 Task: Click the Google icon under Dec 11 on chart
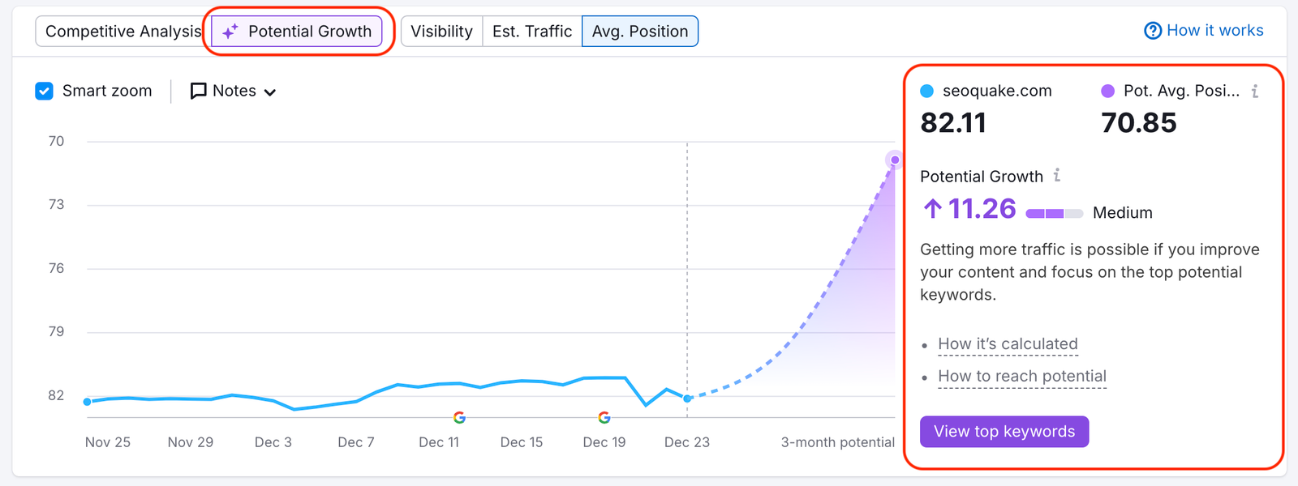(x=459, y=417)
